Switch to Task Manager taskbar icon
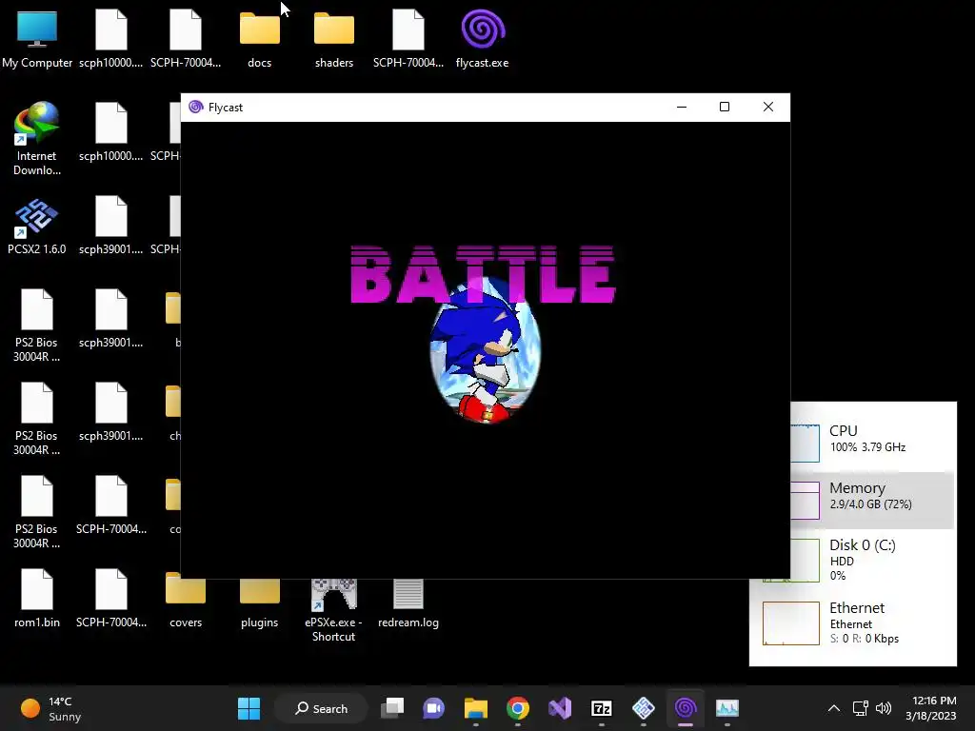The height and width of the screenshot is (731, 975). point(726,708)
